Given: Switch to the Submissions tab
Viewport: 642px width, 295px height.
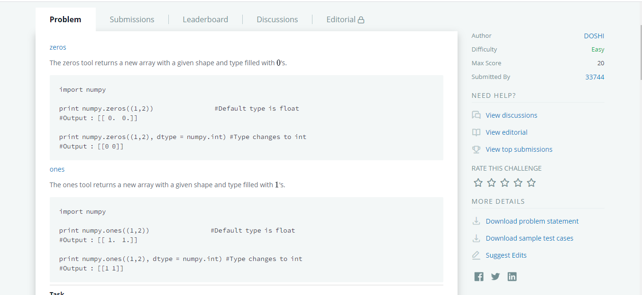Looking at the screenshot, I should pyautogui.click(x=132, y=19).
